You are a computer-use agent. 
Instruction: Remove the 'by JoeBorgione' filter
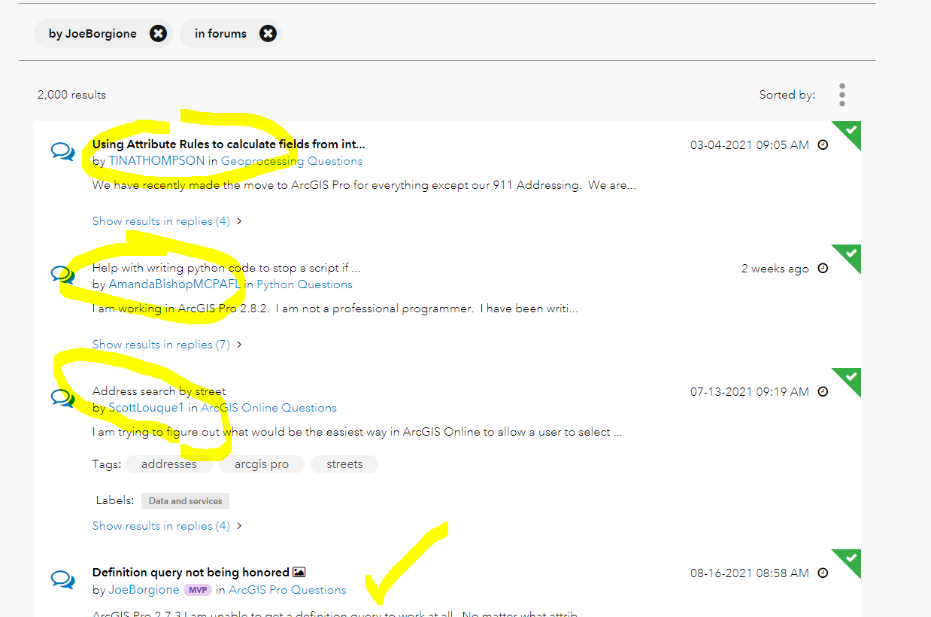point(156,33)
